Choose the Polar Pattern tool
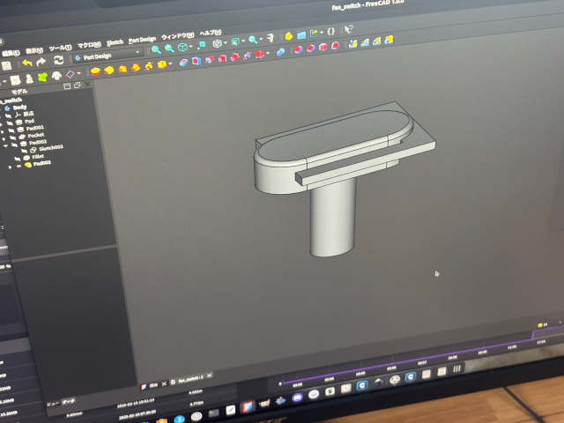Image resolution: width=564 pixels, height=423 pixels. [376, 41]
